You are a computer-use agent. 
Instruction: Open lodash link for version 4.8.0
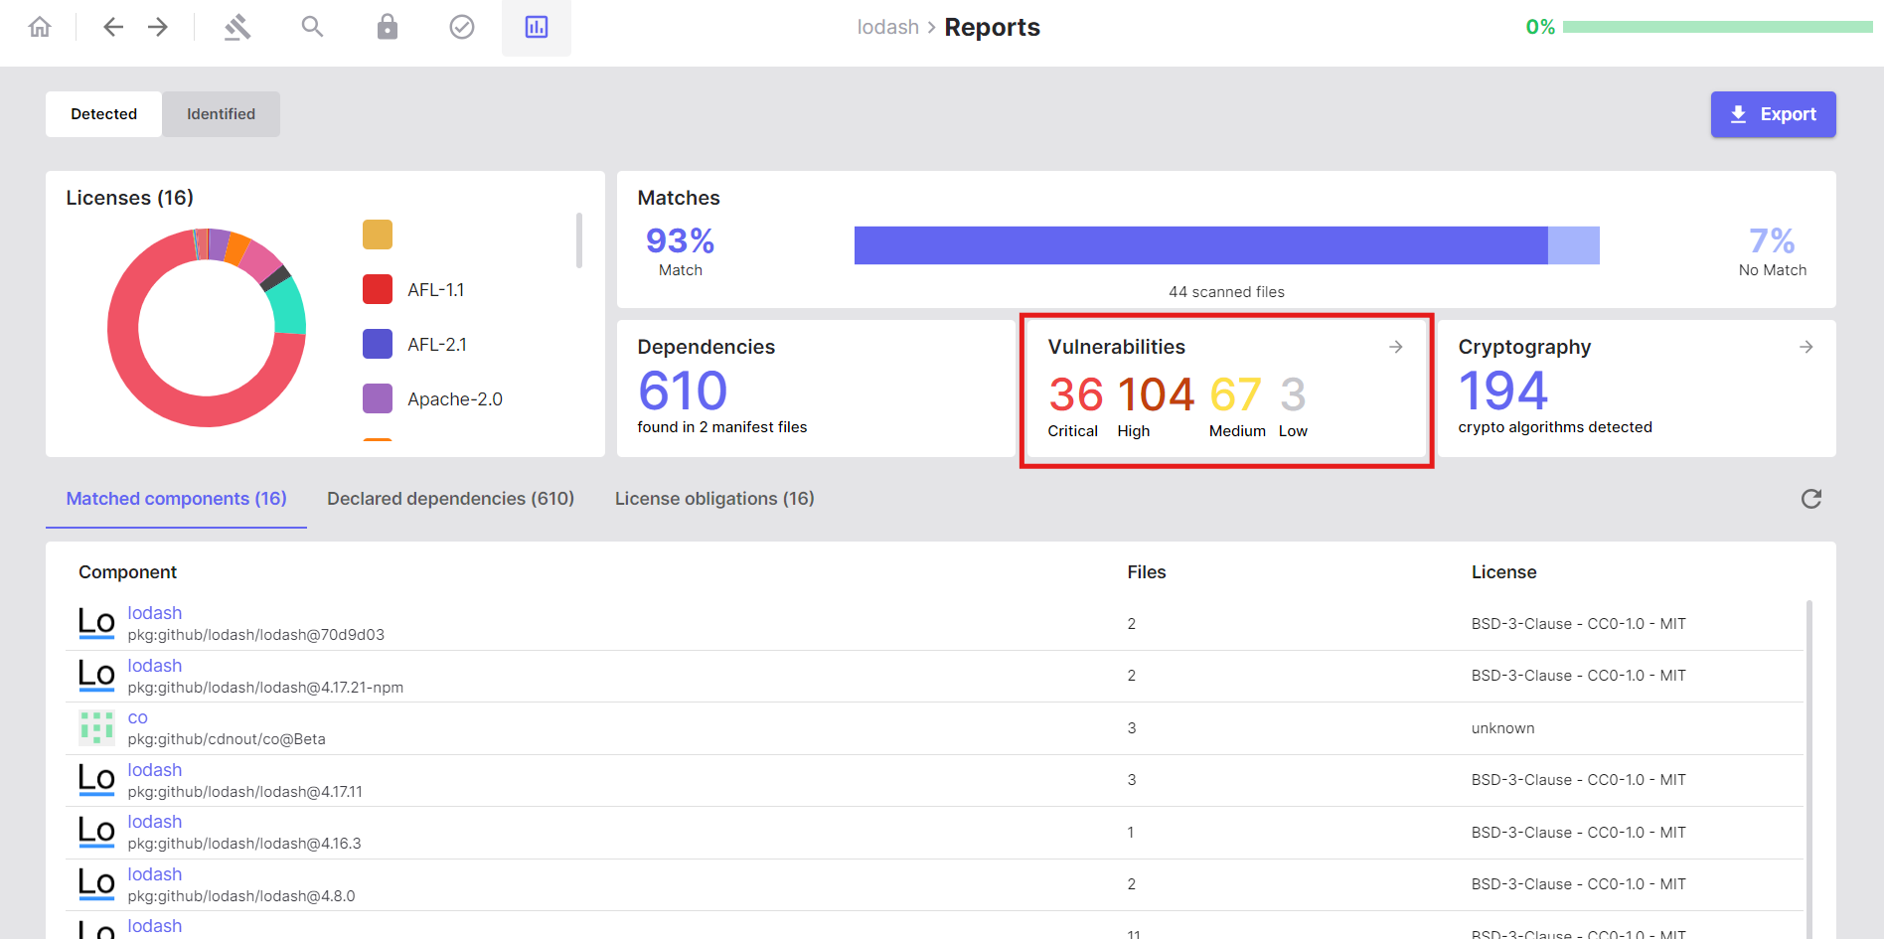point(155,874)
